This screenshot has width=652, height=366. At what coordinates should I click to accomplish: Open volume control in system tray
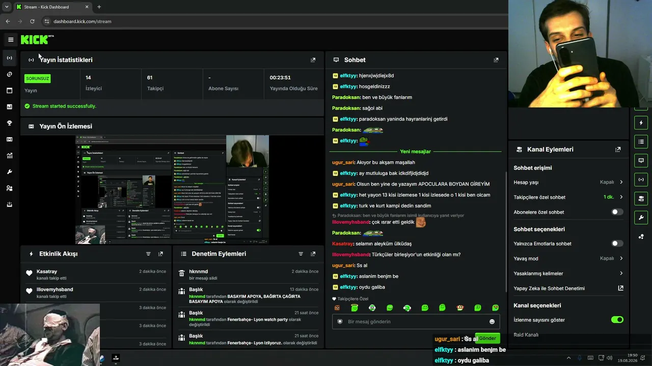point(610,358)
